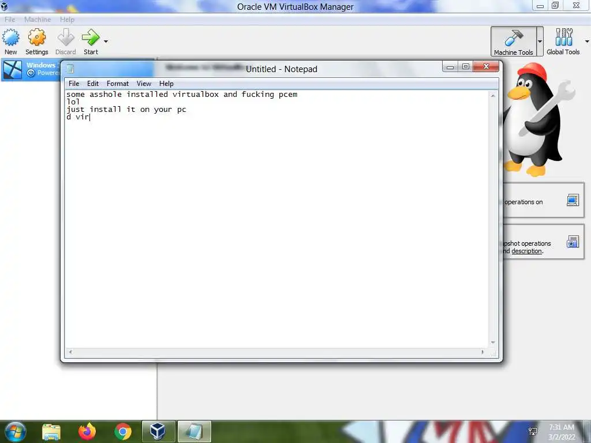Select the Windows VM in machine list
Screen dimensions: 591x443
32,70
